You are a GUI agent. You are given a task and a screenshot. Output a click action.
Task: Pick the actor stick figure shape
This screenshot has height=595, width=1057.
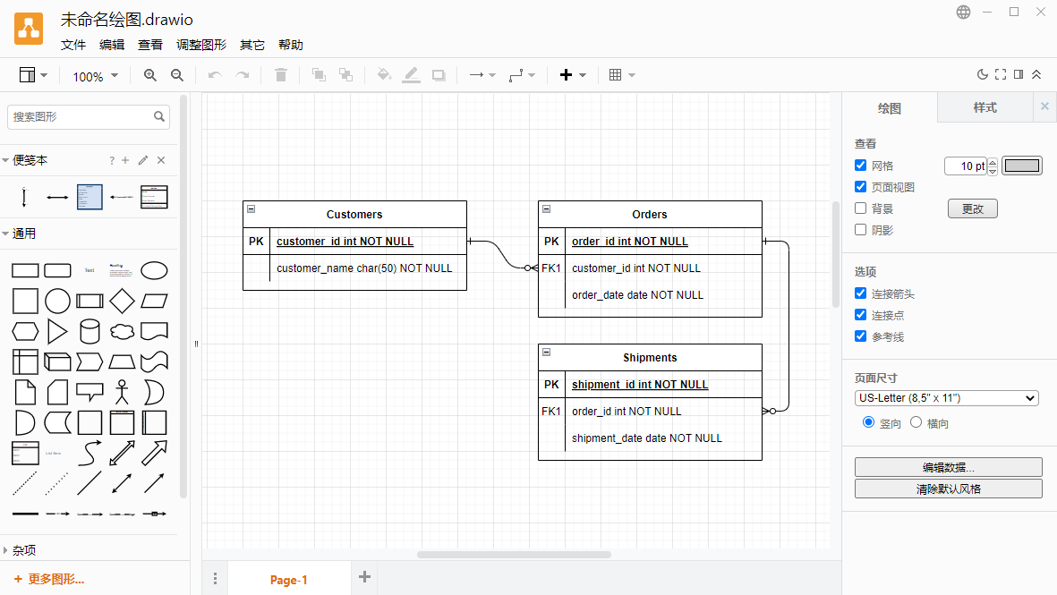pos(122,392)
